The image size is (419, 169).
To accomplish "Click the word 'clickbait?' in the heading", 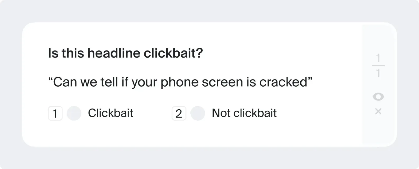I will pyautogui.click(x=173, y=53).
